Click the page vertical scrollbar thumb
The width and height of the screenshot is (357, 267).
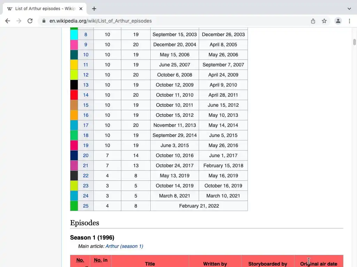[354, 42]
